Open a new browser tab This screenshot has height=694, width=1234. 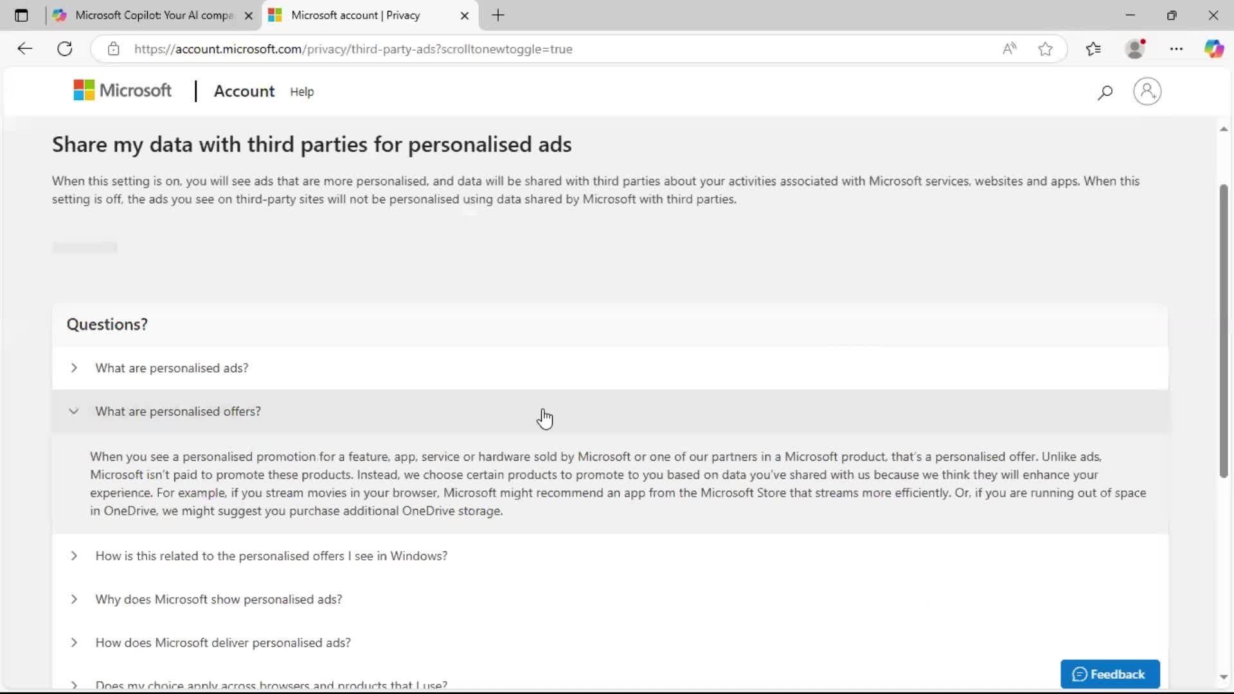498,15
